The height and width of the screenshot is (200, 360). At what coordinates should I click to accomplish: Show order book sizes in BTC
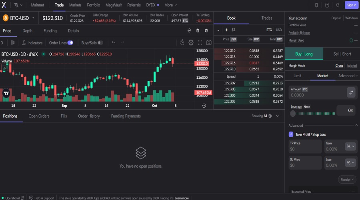pyautogui.click(x=269, y=30)
